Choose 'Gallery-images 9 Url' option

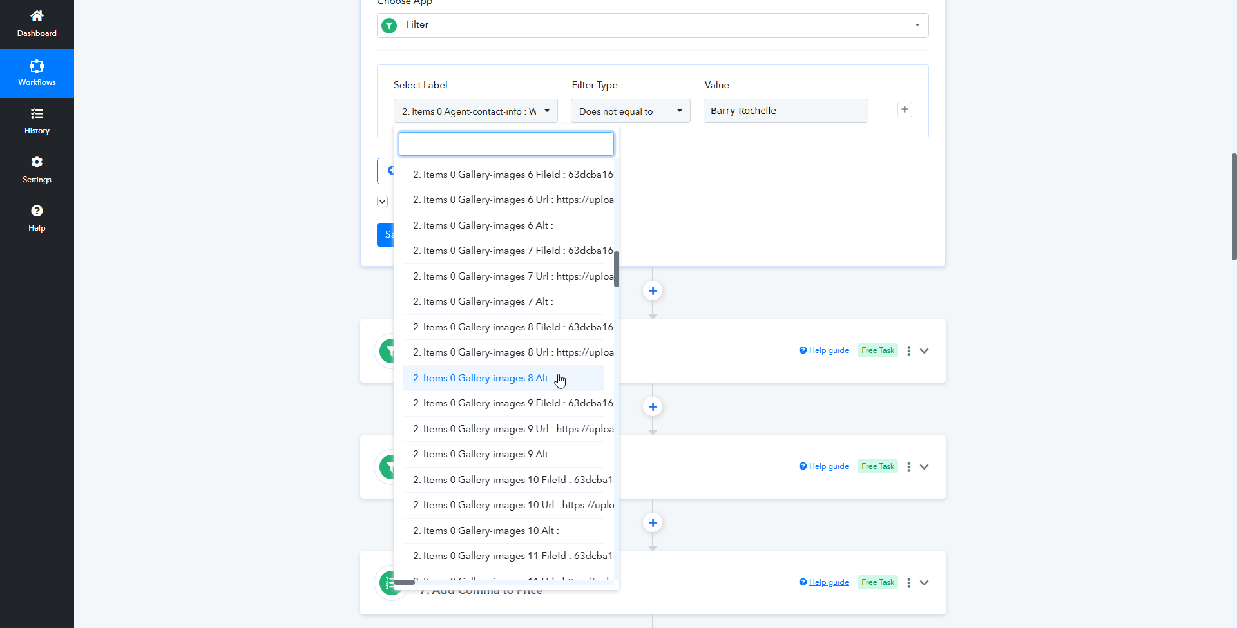[x=504, y=429]
